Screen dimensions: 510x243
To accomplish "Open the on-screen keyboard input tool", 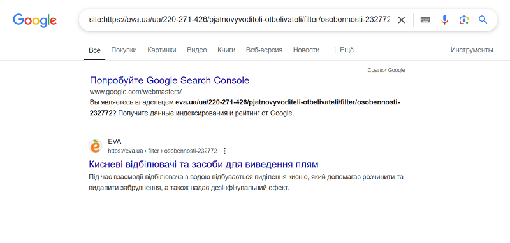I will click(425, 20).
